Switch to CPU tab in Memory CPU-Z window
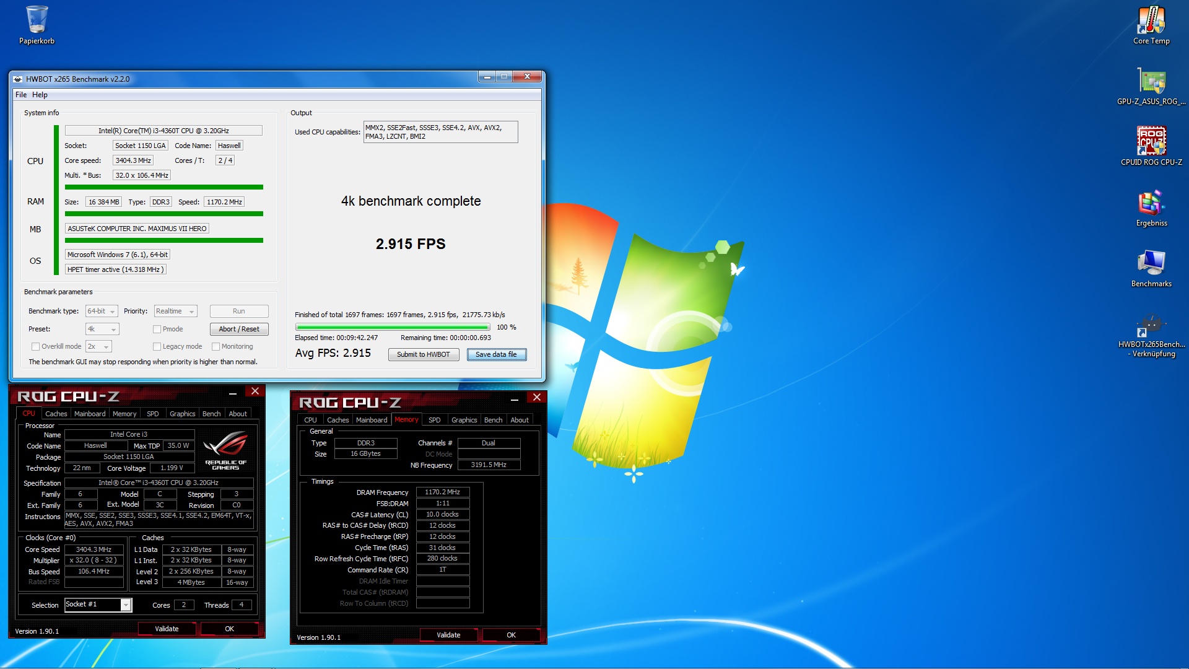The height and width of the screenshot is (669, 1189). coord(310,420)
